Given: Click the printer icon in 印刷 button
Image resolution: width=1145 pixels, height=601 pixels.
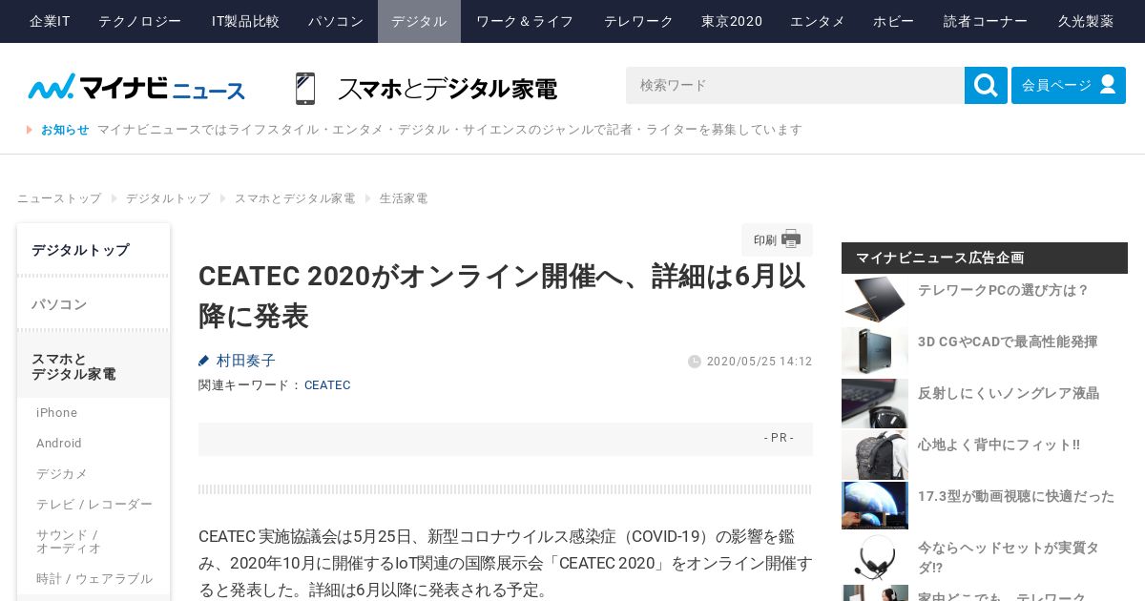Looking at the screenshot, I should click(x=791, y=239).
